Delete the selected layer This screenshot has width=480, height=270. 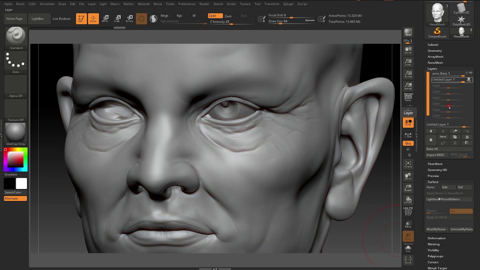click(x=467, y=137)
